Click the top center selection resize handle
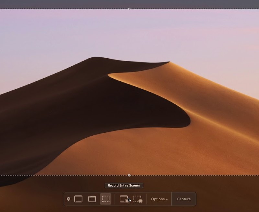This screenshot has height=212, width=259. click(x=129, y=9)
